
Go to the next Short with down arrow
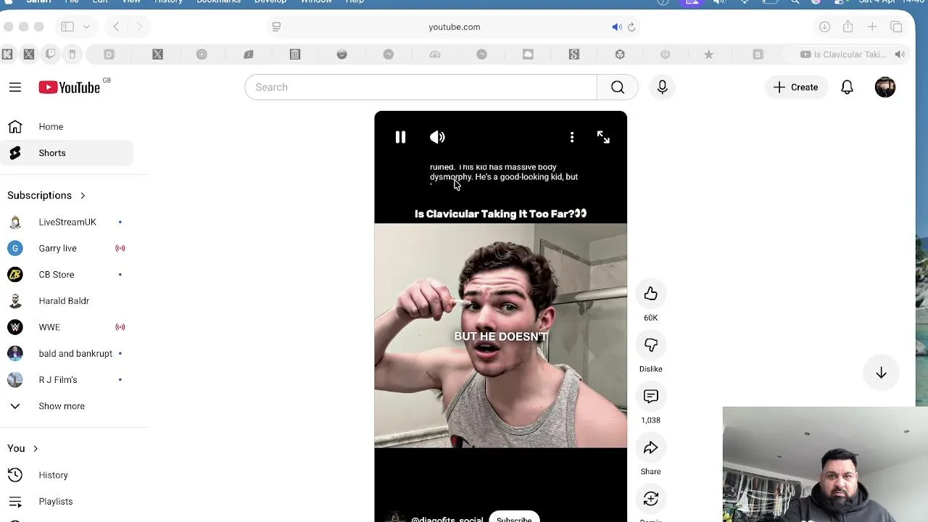[881, 373]
